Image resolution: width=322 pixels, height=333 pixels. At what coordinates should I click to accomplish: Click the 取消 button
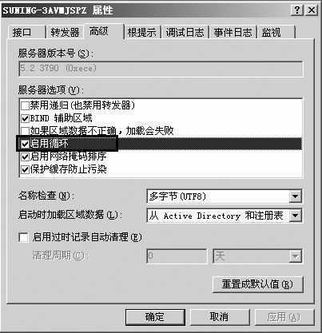click(220, 317)
